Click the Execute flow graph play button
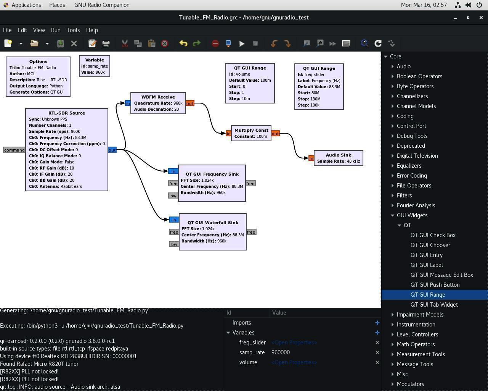 pyautogui.click(x=242, y=44)
